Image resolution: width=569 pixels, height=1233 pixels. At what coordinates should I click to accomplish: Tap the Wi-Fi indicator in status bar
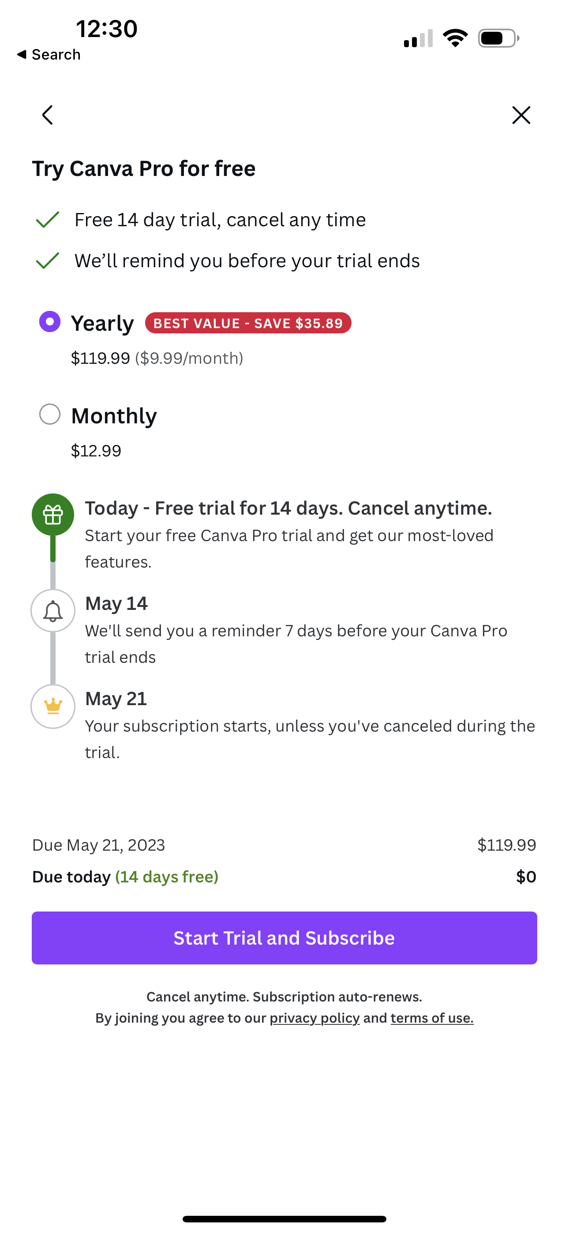(455, 37)
